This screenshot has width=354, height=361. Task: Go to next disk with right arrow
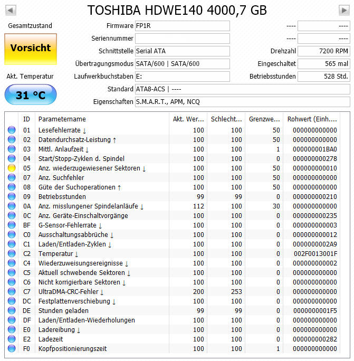click(344, 11)
